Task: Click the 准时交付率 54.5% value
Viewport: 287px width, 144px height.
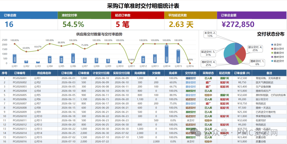Action: point(73,24)
